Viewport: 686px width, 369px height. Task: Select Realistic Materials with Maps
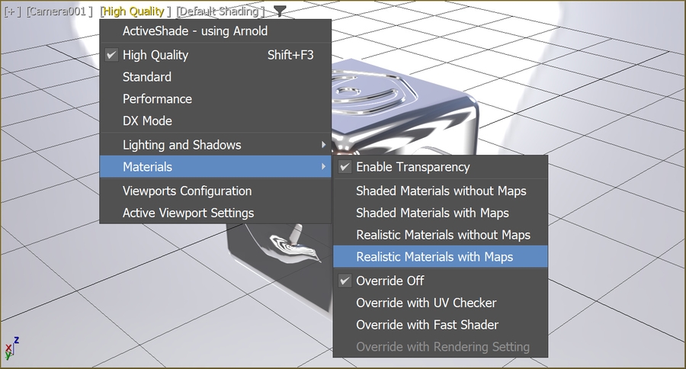434,257
